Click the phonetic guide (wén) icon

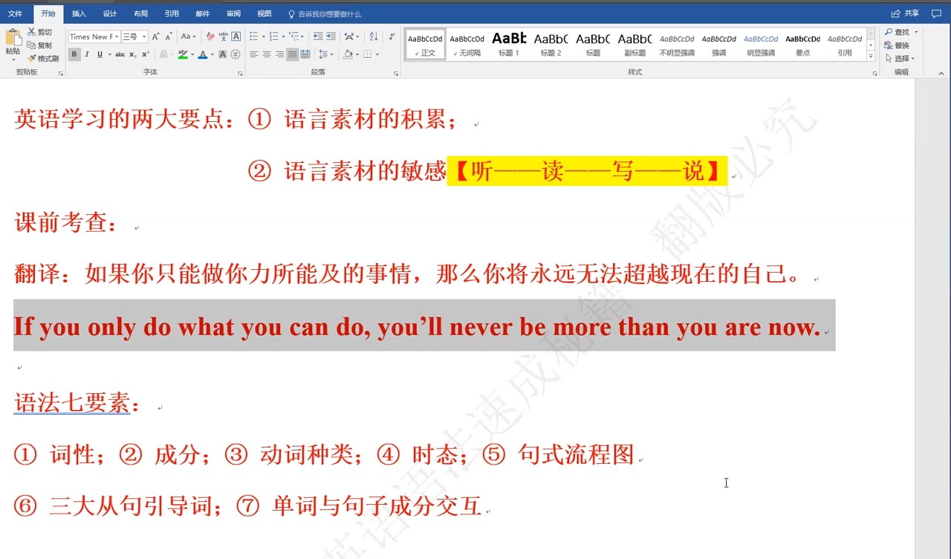coord(223,36)
